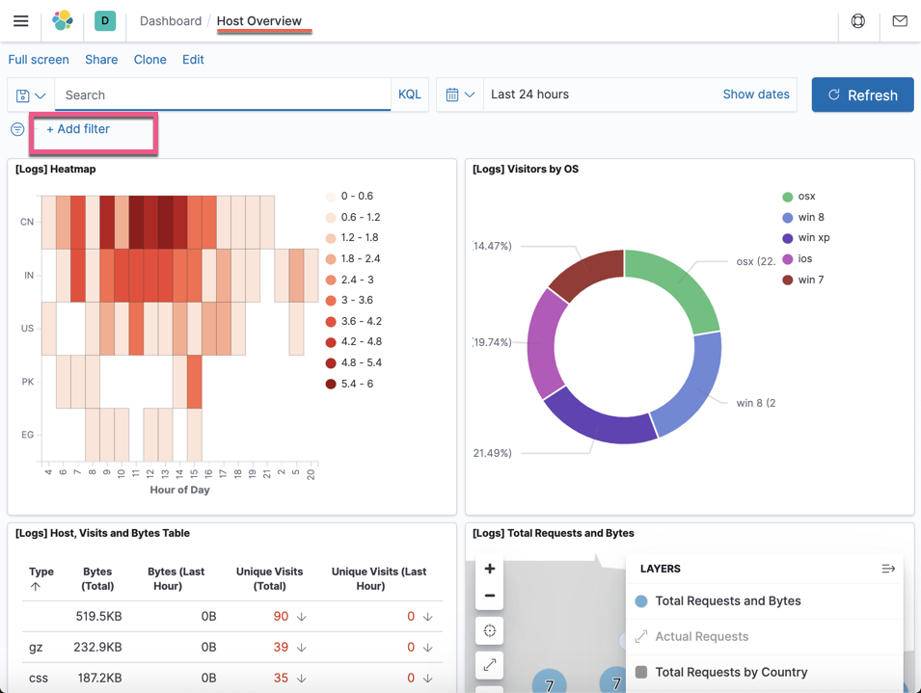Viewport: 921px width, 693px height.
Task: Zoom out on the map
Action: pos(489,596)
